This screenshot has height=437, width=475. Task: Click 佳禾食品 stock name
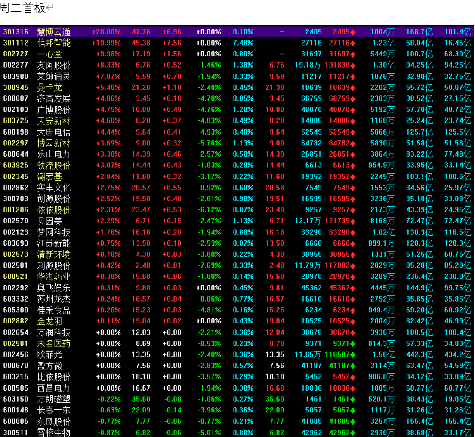[x=53, y=310]
